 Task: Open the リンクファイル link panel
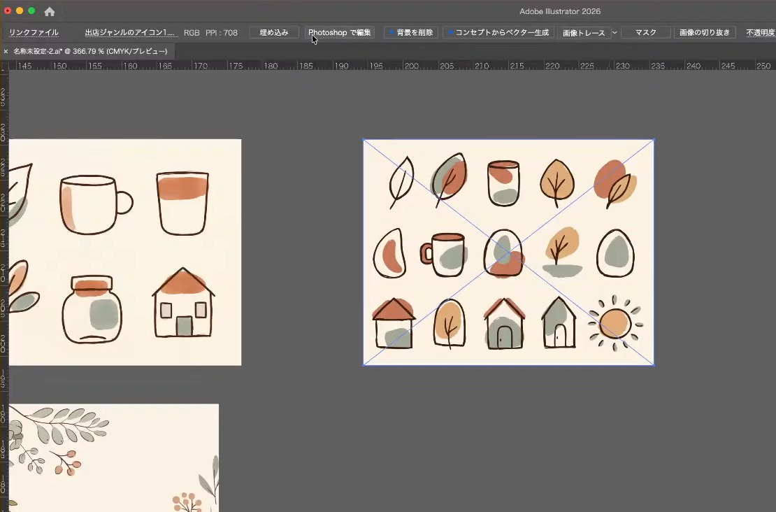click(34, 33)
